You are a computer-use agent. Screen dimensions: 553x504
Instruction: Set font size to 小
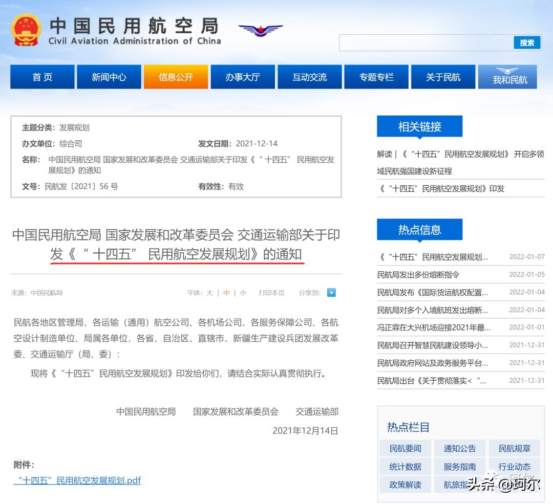click(x=243, y=293)
